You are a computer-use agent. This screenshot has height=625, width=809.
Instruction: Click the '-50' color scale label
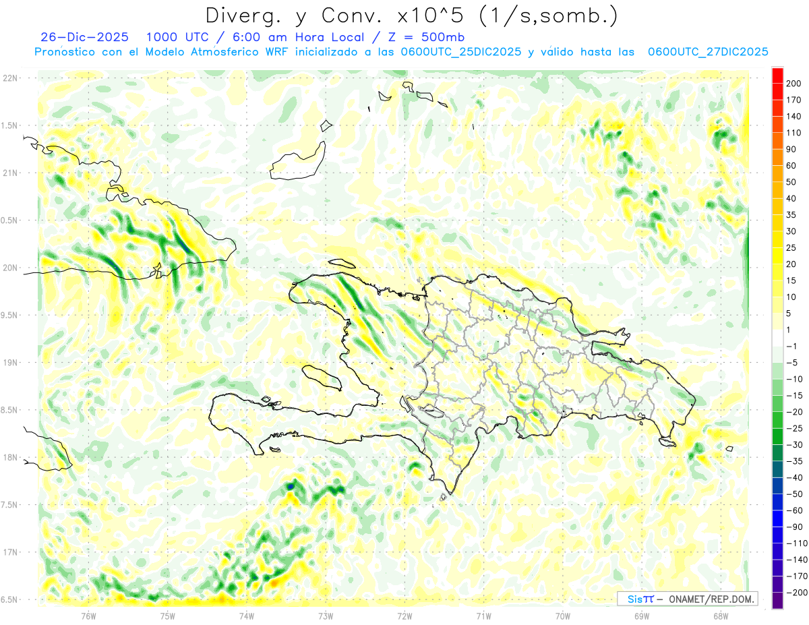point(795,494)
